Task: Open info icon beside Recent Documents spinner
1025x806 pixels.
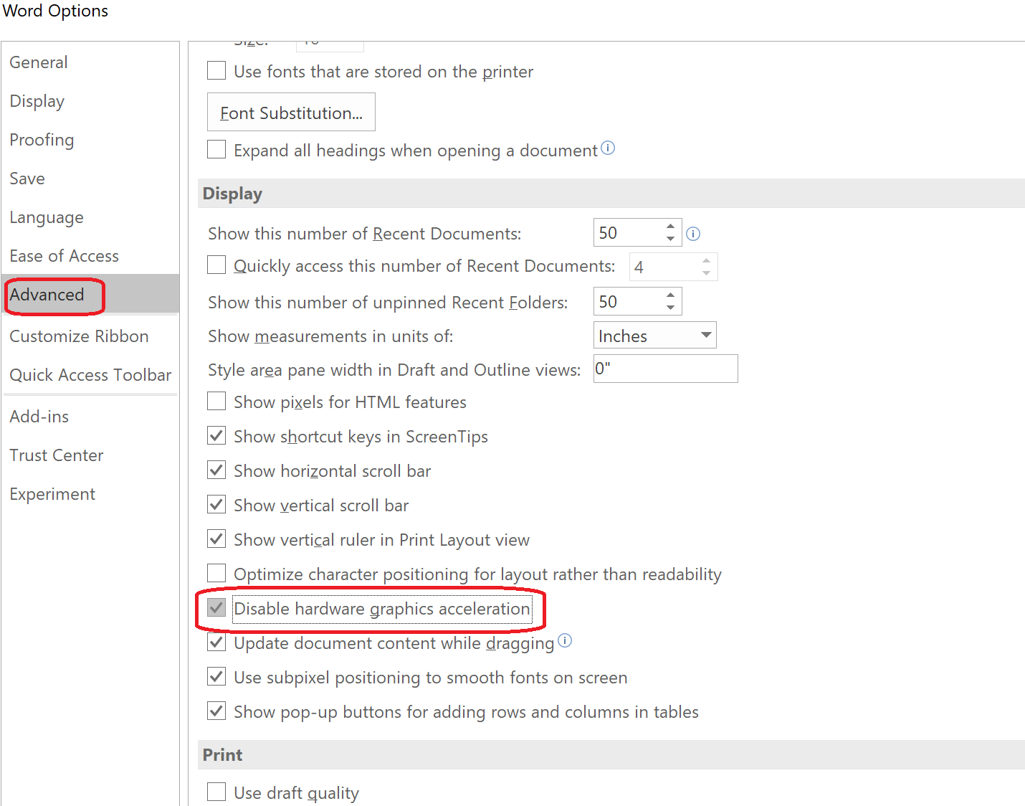Action: pyautogui.click(x=693, y=234)
